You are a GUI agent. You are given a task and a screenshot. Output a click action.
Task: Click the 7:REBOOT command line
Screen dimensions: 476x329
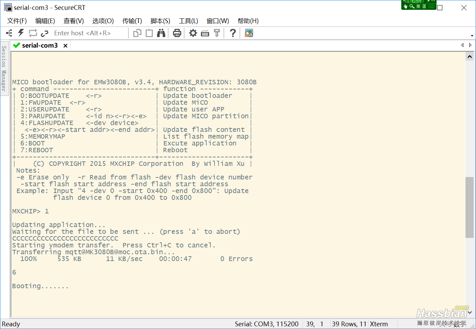coord(37,150)
